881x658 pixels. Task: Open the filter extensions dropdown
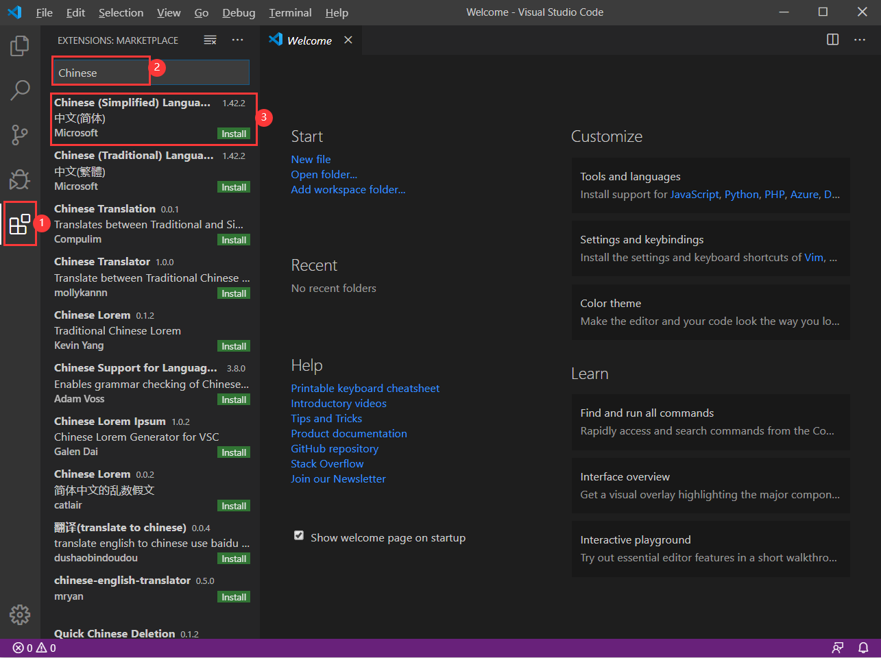pyautogui.click(x=210, y=40)
